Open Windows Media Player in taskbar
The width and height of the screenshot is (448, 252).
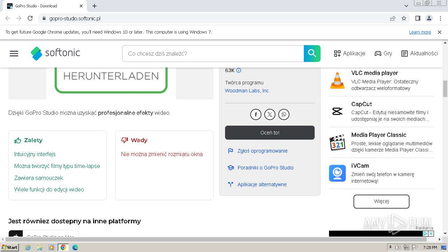tap(51, 247)
